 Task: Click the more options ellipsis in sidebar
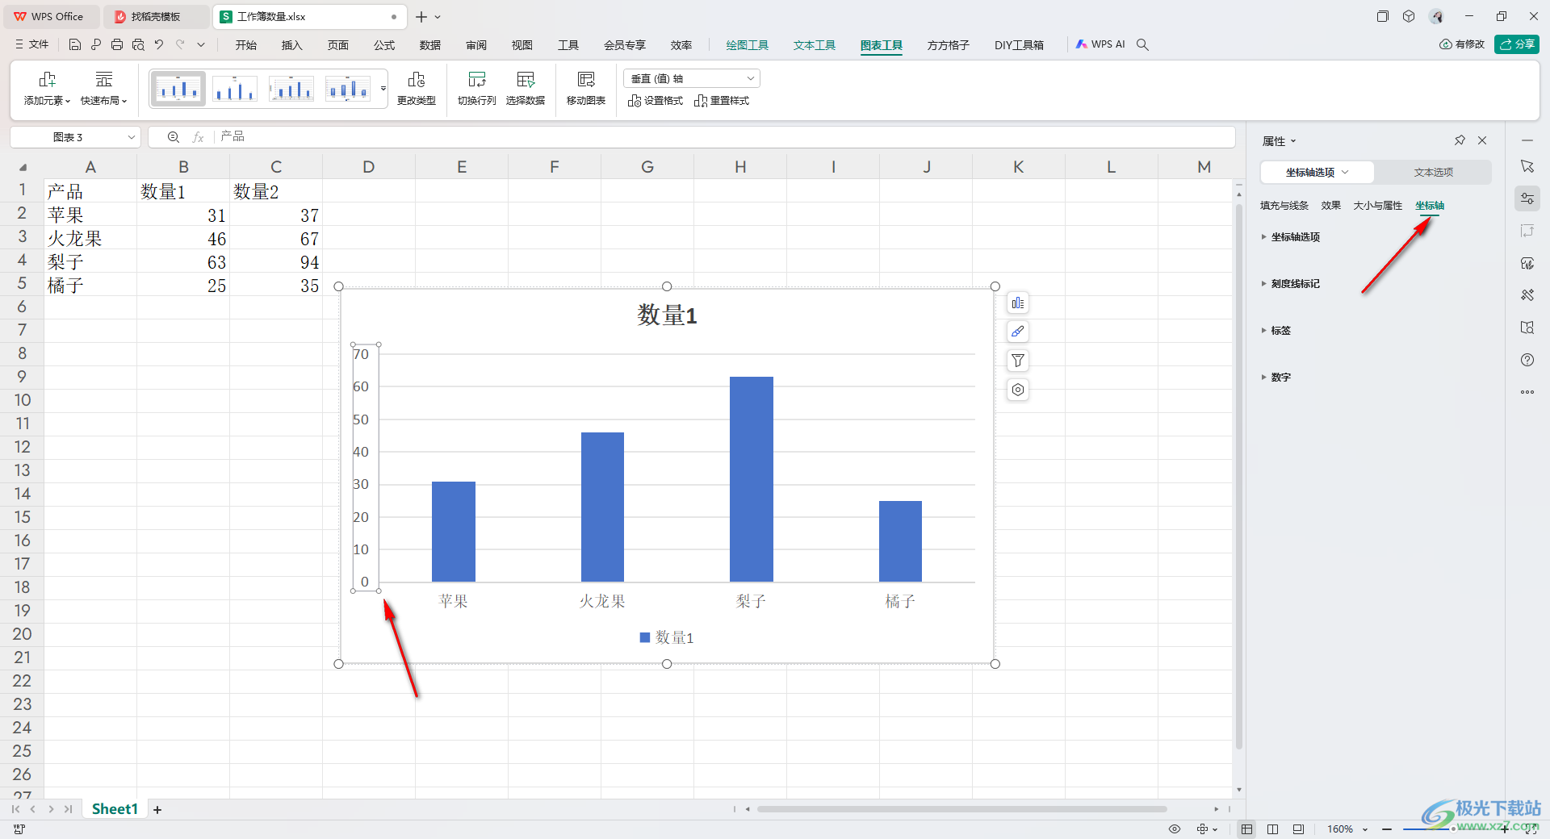1527,392
